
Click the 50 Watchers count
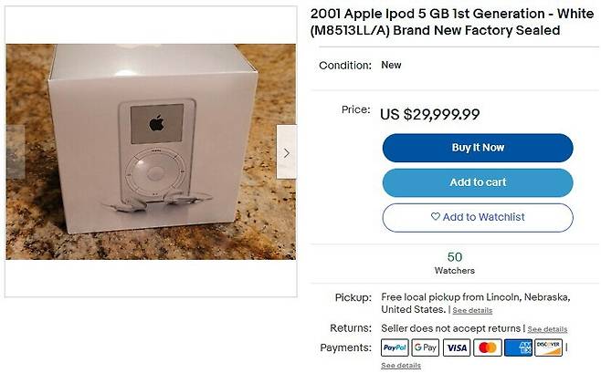pyautogui.click(x=455, y=263)
